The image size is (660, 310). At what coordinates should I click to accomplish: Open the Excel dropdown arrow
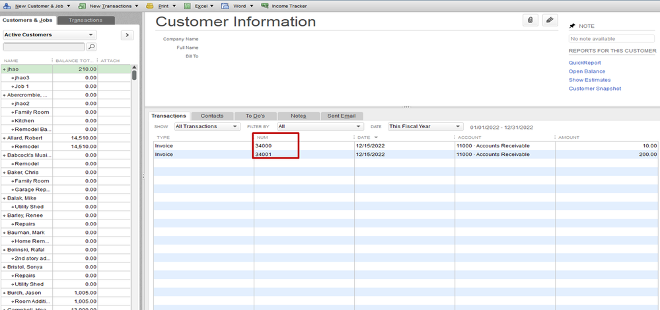pyautogui.click(x=211, y=7)
